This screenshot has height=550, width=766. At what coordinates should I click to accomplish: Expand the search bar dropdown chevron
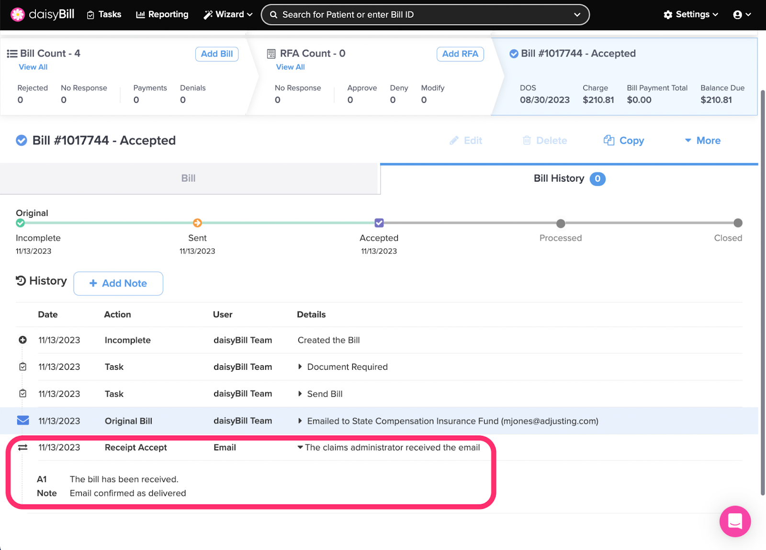pos(577,15)
